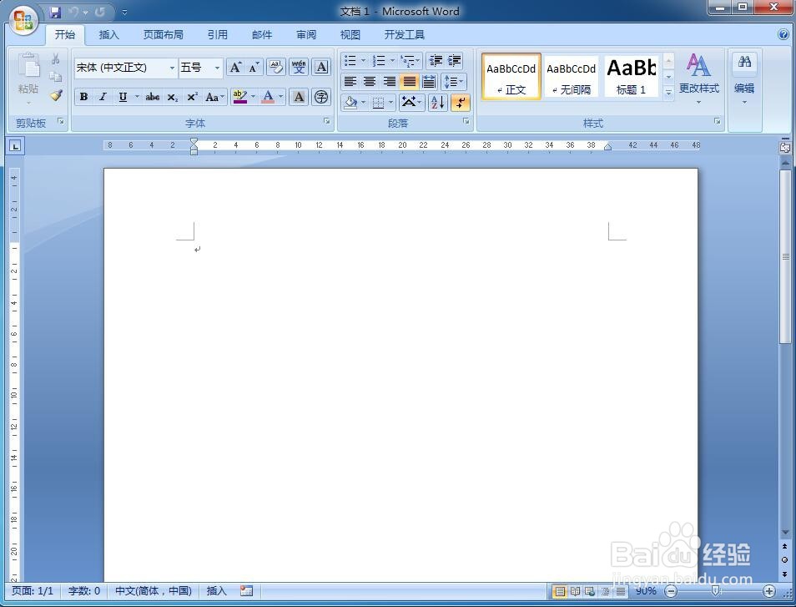This screenshot has height=607, width=796.
Task: Toggle underline formatting
Action: (x=123, y=97)
